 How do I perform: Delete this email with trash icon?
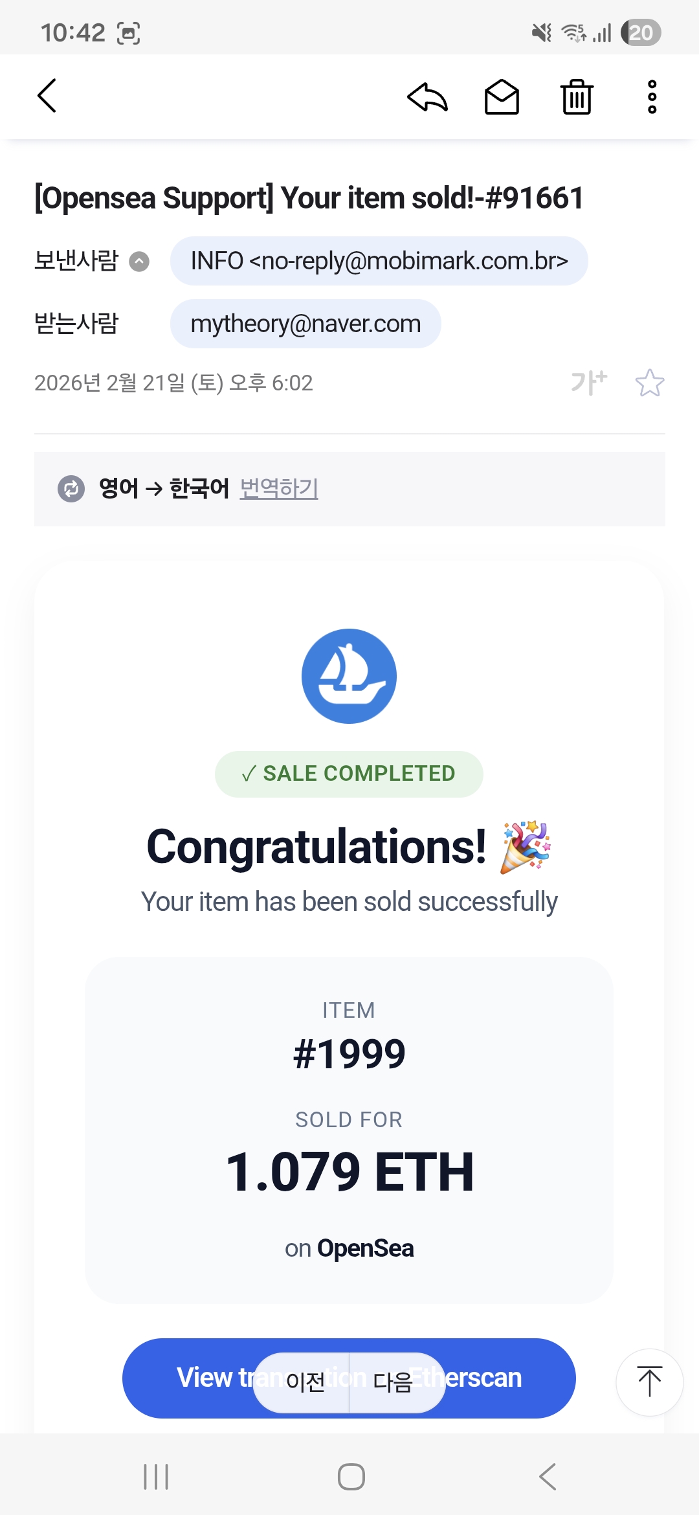pos(577,97)
